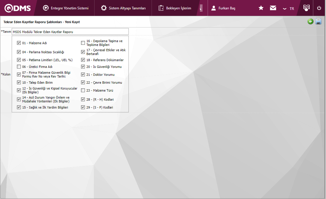Check 23 - Malzeme Türü checkbox
Screen dimensions: 326x199
[83, 90]
